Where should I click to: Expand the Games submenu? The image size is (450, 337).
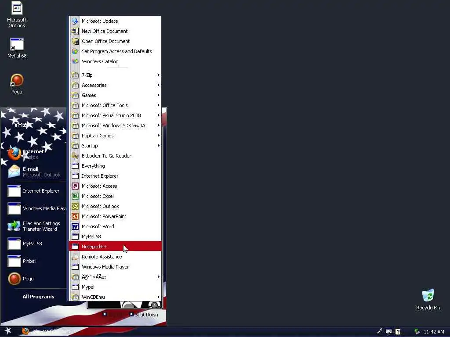coord(115,95)
